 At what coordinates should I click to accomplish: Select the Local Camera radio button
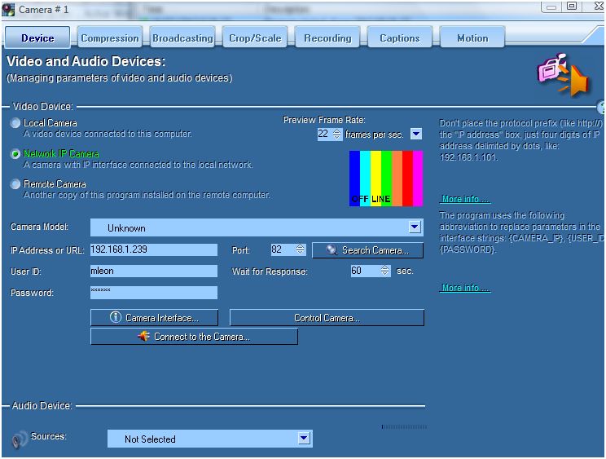click(15, 123)
